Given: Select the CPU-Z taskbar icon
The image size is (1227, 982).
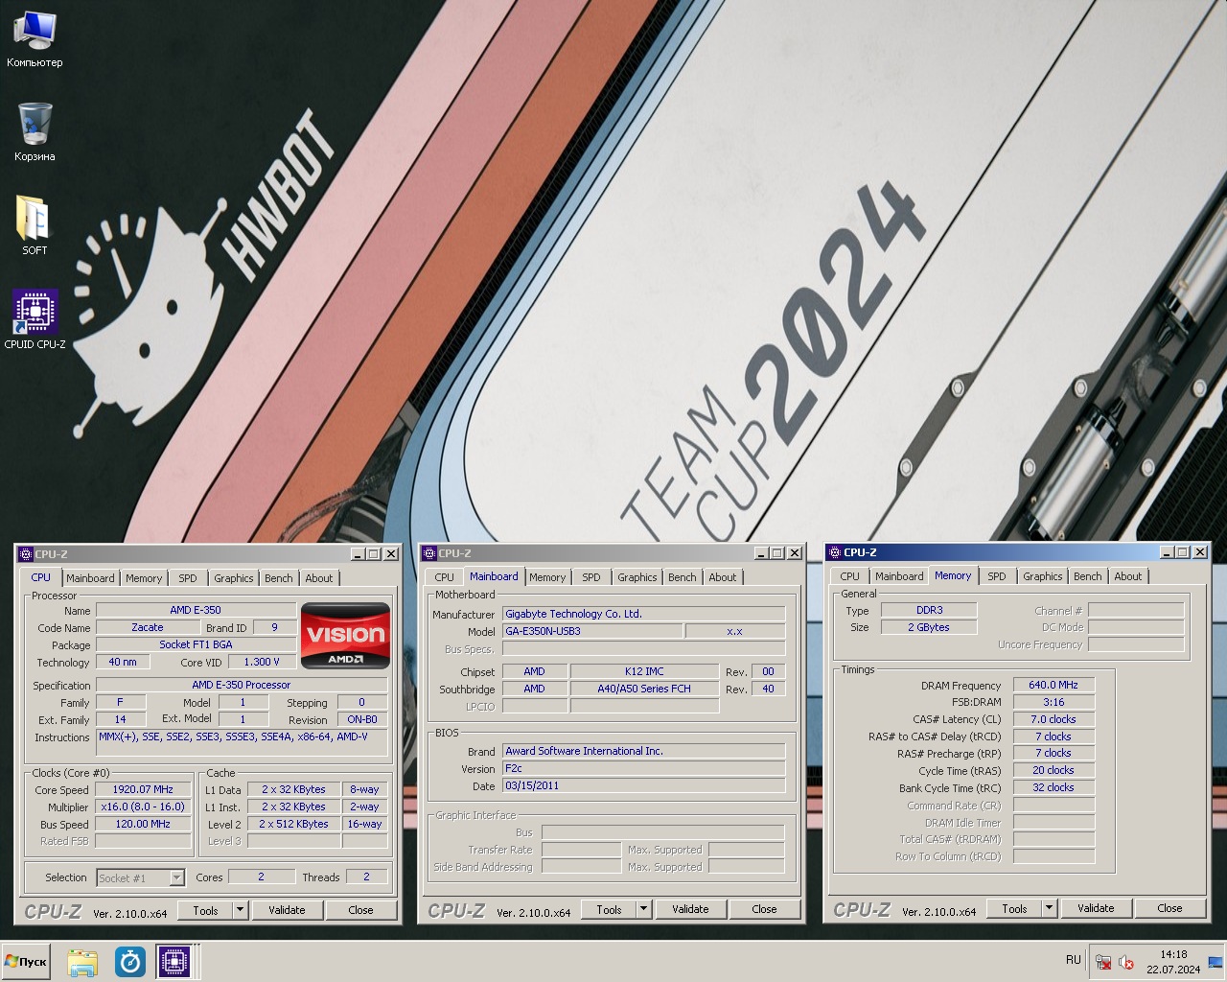Looking at the screenshot, I should point(174,961).
